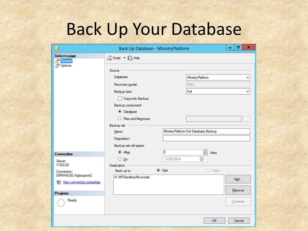The width and height of the screenshot is (308, 231).
Task: Open the Backup type dropdown
Action: click(218, 91)
